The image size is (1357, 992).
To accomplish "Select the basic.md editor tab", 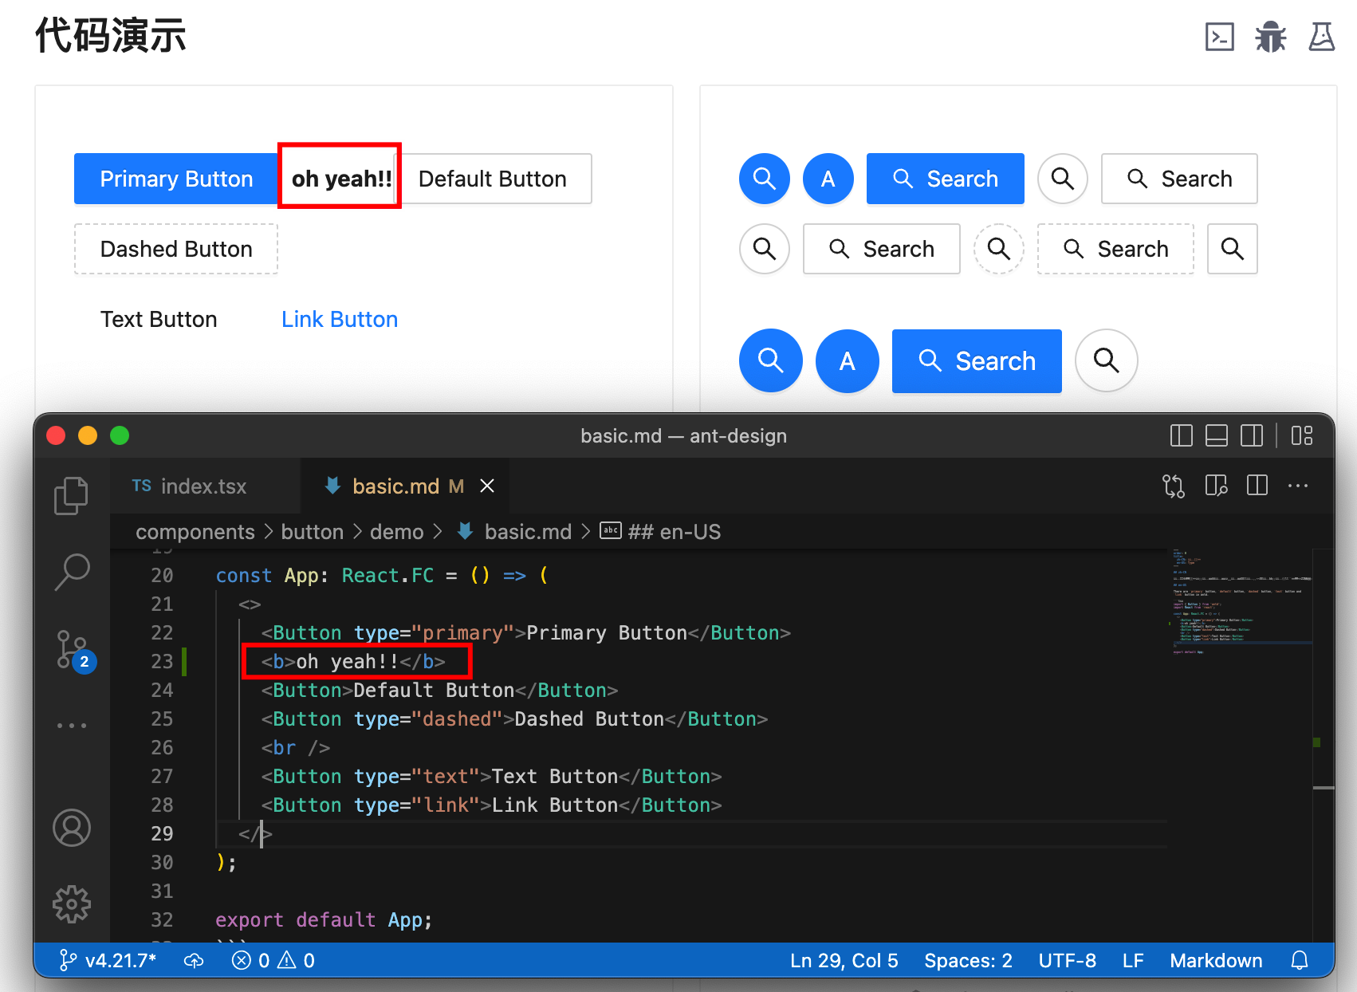I will (x=395, y=486).
